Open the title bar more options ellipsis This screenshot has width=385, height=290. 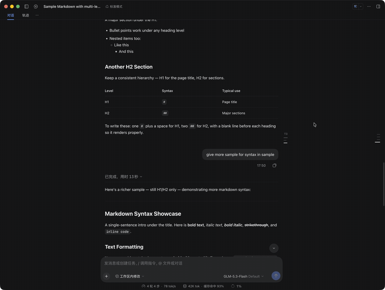pos(369,6)
